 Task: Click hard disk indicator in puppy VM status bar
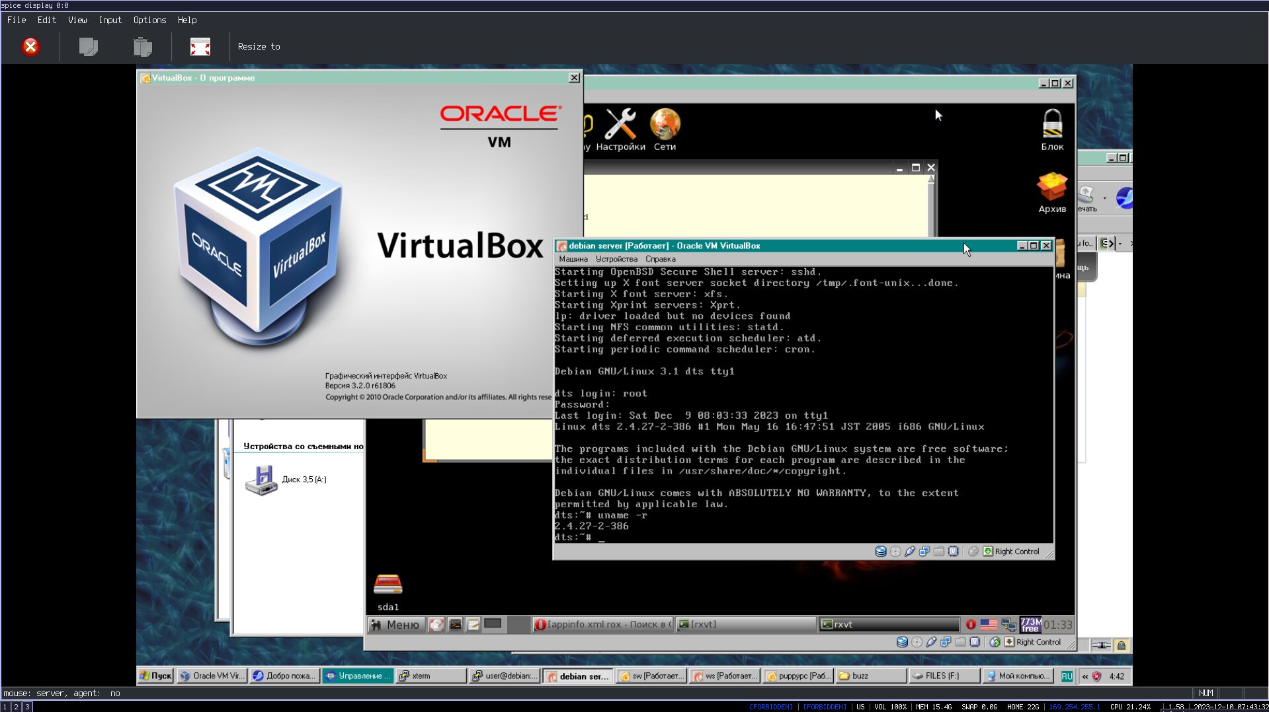902,642
